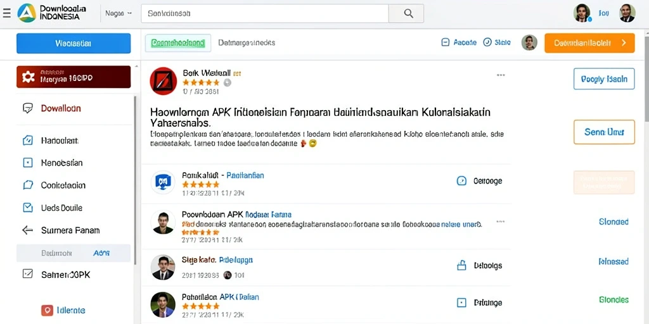Switch to the Detmargesinedts tab
The height and width of the screenshot is (324, 649).
[x=247, y=42]
